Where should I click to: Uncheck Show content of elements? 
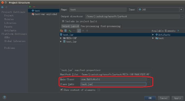point(62,90)
